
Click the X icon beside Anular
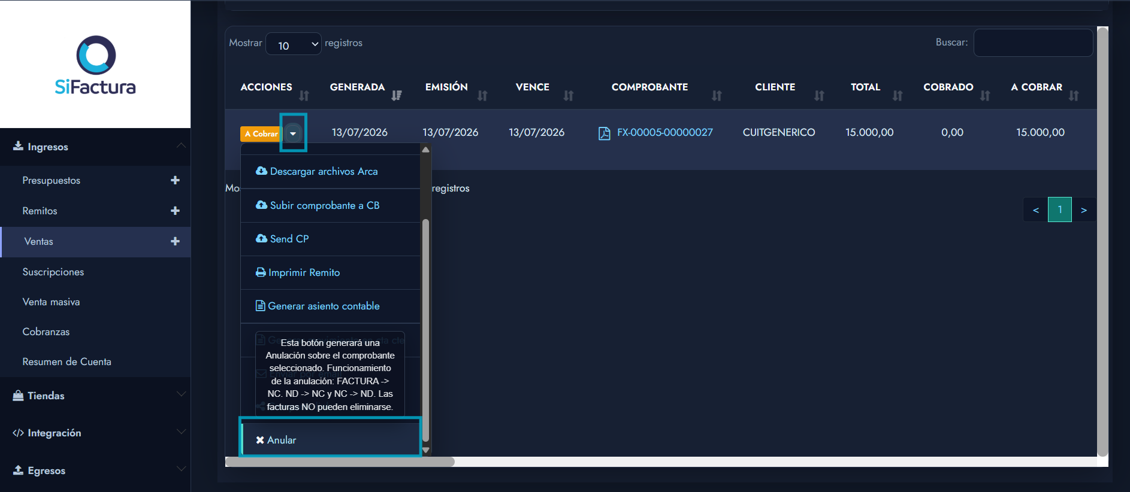260,440
